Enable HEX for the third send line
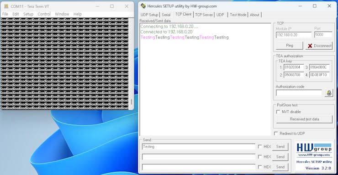 pyautogui.click(x=260, y=167)
